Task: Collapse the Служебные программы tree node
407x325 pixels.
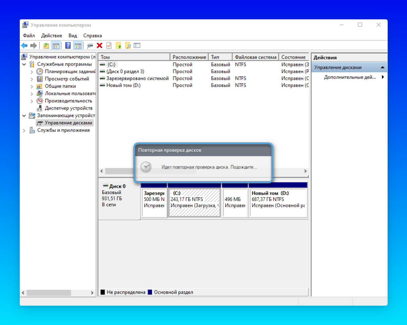Action: click(24, 64)
